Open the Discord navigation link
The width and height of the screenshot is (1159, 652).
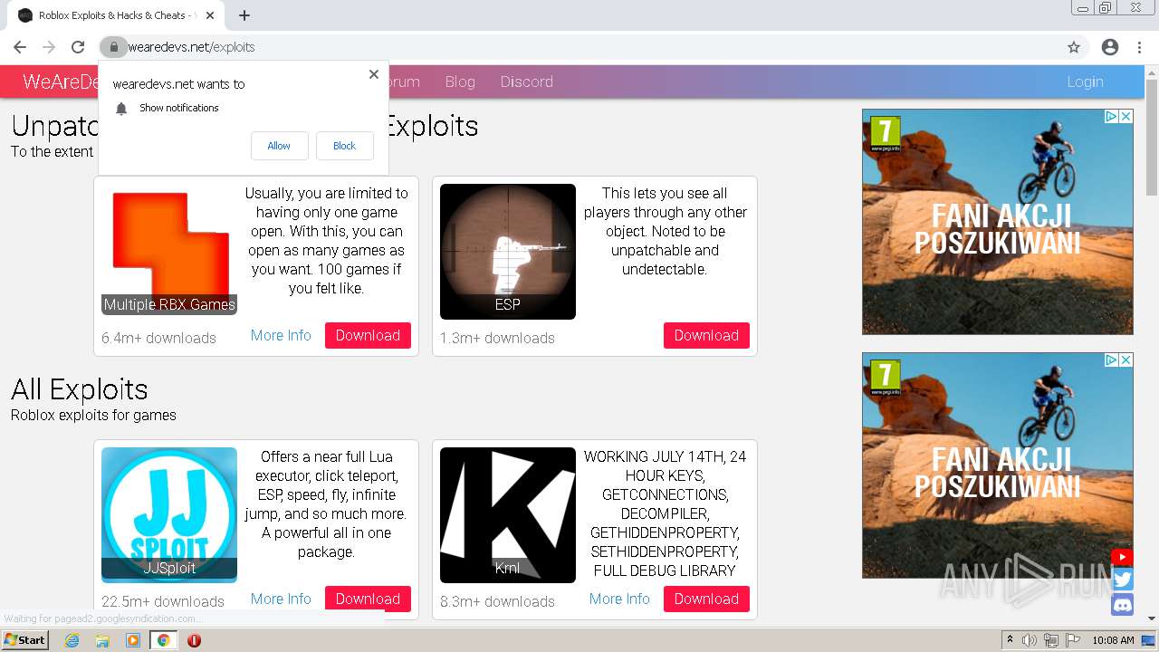(527, 81)
